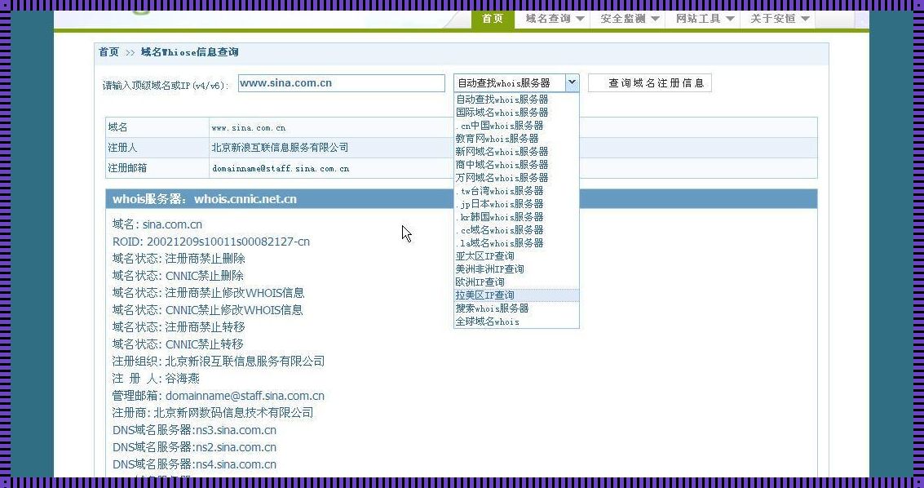Open the 关于安恒 navigation menu
Screen dimensions: 924x488
click(x=779, y=18)
